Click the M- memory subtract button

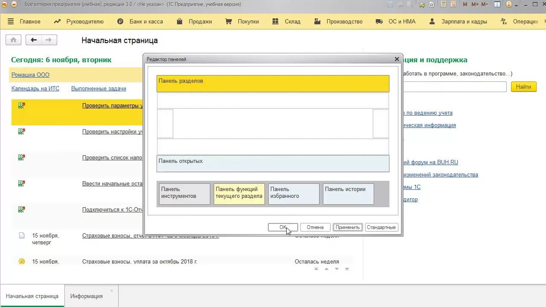tap(485, 4)
